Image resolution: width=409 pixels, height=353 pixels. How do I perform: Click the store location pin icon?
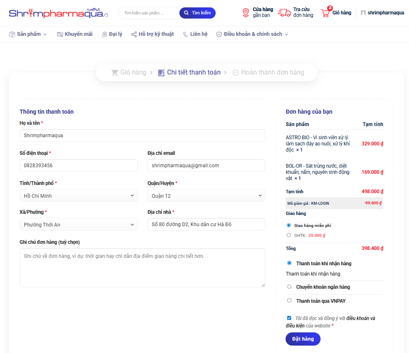(246, 13)
